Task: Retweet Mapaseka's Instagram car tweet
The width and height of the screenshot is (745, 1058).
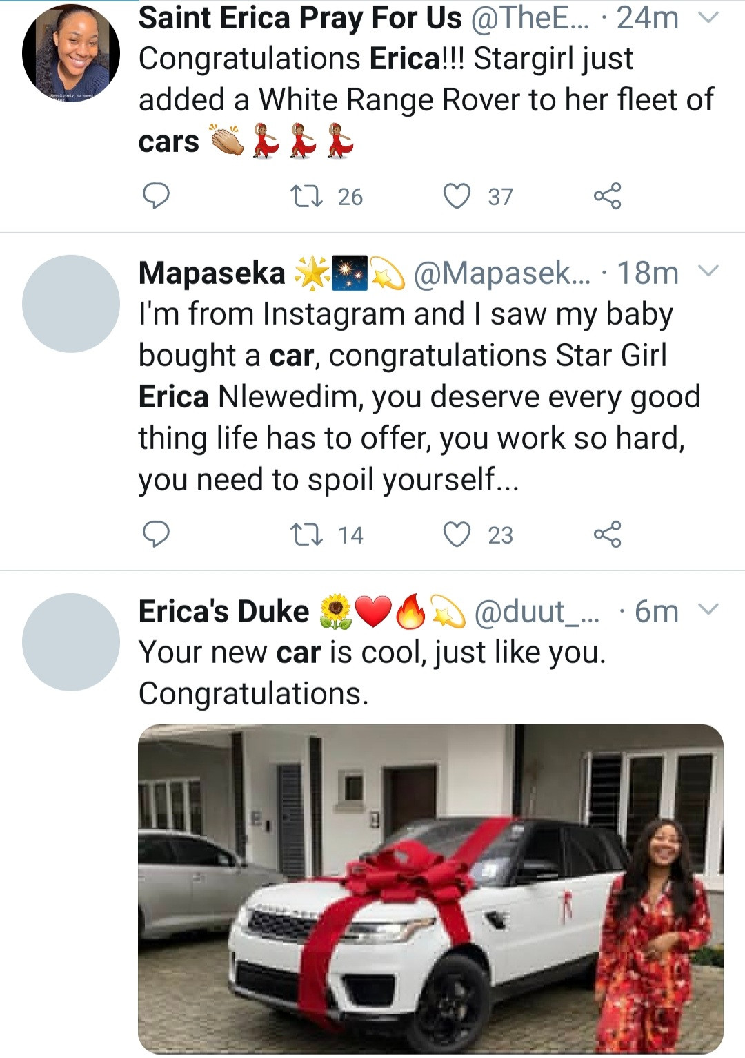Action: [307, 535]
